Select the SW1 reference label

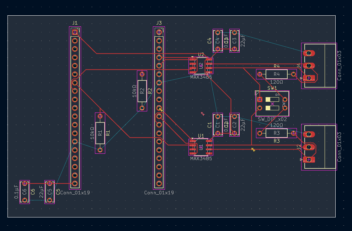[272, 88]
